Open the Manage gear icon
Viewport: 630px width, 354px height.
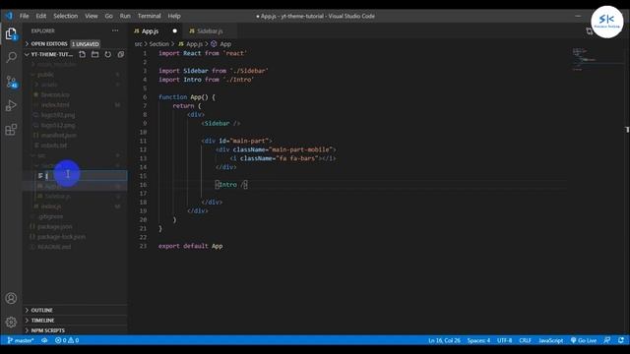click(x=11, y=322)
